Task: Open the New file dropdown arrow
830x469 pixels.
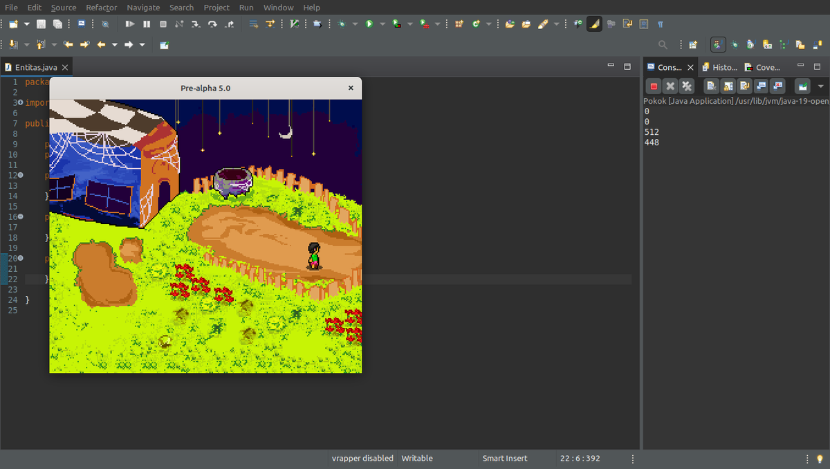Action: [x=27, y=24]
